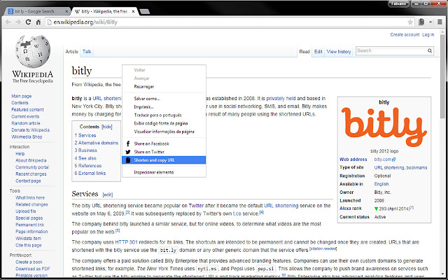448x280 pixels.
Task: Choose Share on Facebook
Action: [x=164, y=143]
